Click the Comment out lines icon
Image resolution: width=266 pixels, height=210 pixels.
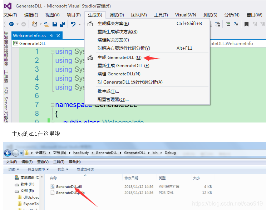point(228,24)
